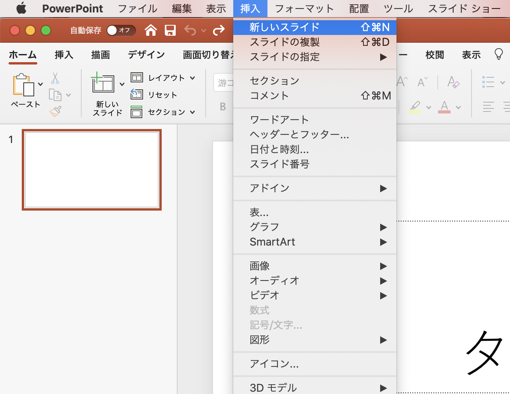The height and width of the screenshot is (394, 510).
Task: Open the New Slide layout dropdown arrow
Action: coord(122,84)
